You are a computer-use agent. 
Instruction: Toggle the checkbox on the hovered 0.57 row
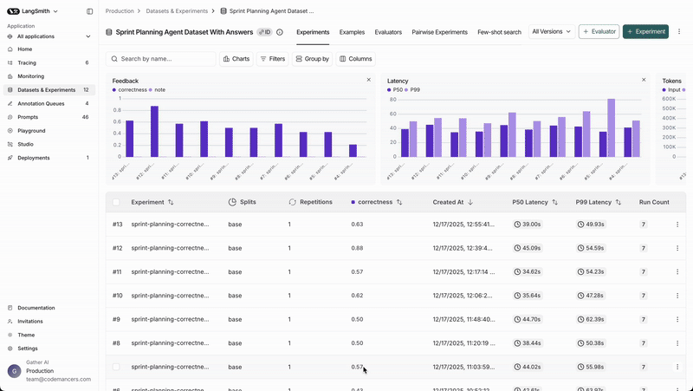pos(116,367)
